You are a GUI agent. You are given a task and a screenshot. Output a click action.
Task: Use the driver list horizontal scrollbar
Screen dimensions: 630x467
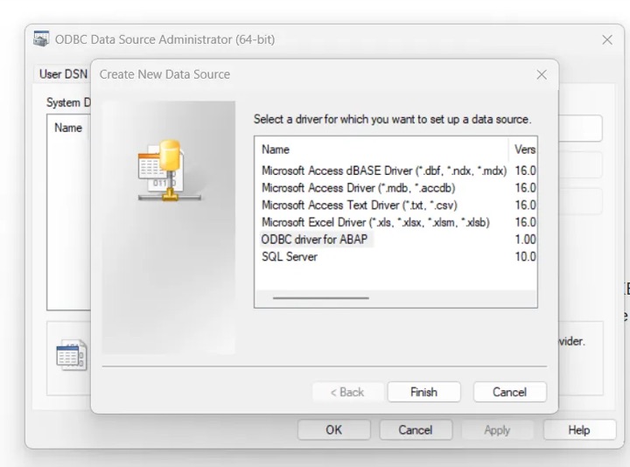tap(320, 298)
